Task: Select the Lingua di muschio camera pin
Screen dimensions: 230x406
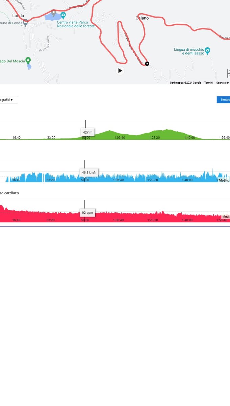Action: 207,50
